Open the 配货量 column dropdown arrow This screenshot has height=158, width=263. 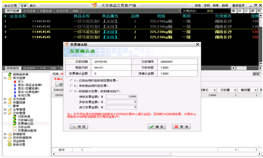click(255, 90)
